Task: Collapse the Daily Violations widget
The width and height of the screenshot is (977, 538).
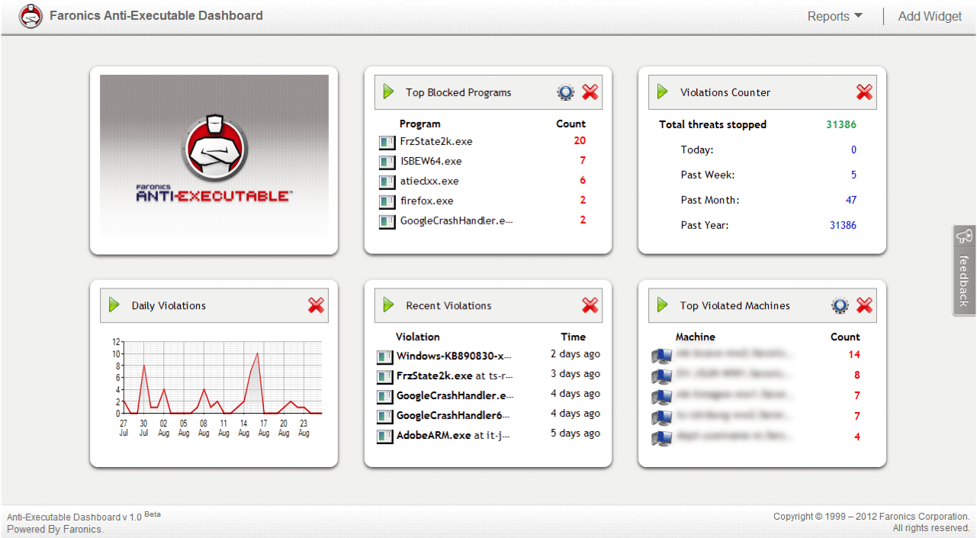Action: click(113, 304)
